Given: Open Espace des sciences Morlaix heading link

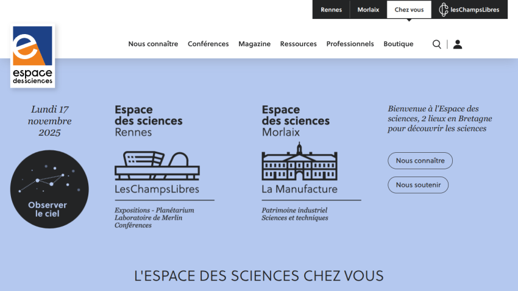Looking at the screenshot, I should [296, 121].
